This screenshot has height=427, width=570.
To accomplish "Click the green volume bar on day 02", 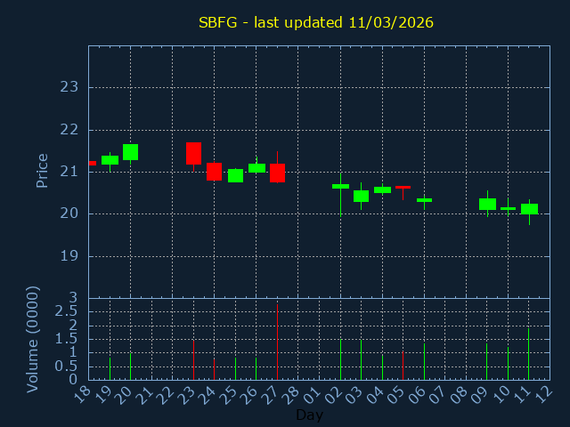I will [x=340, y=359].
